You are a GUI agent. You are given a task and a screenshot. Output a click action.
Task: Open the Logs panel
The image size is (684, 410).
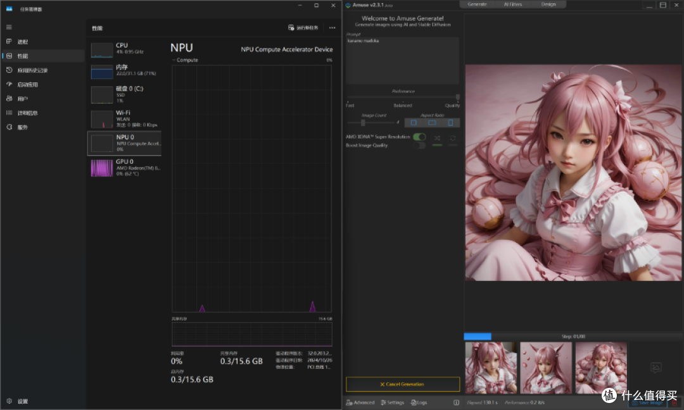coord(419,402)
